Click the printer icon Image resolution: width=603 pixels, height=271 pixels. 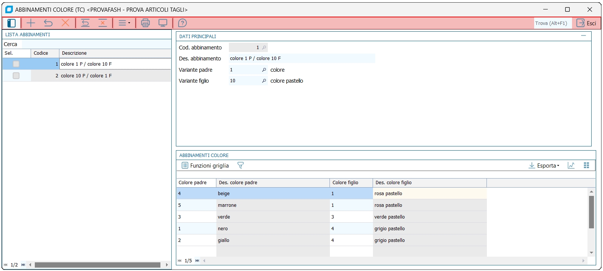pyautogui.click(x=145, y=23)
